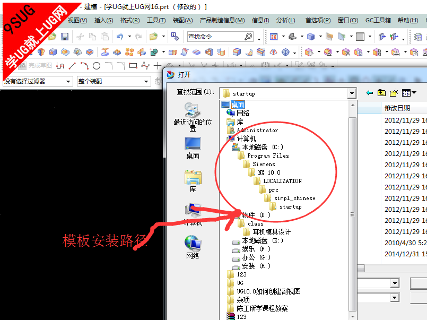Click the Open folder toolbar icon
This screenshot has width=427, height=320.
pos(154,37)
